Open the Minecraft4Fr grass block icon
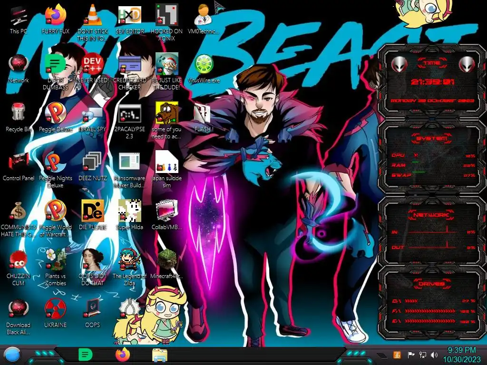This screenshot has width=487, height=365. [x=166, y=259]
